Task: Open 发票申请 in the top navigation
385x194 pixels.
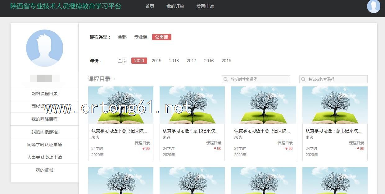Action: pos(205,6)
